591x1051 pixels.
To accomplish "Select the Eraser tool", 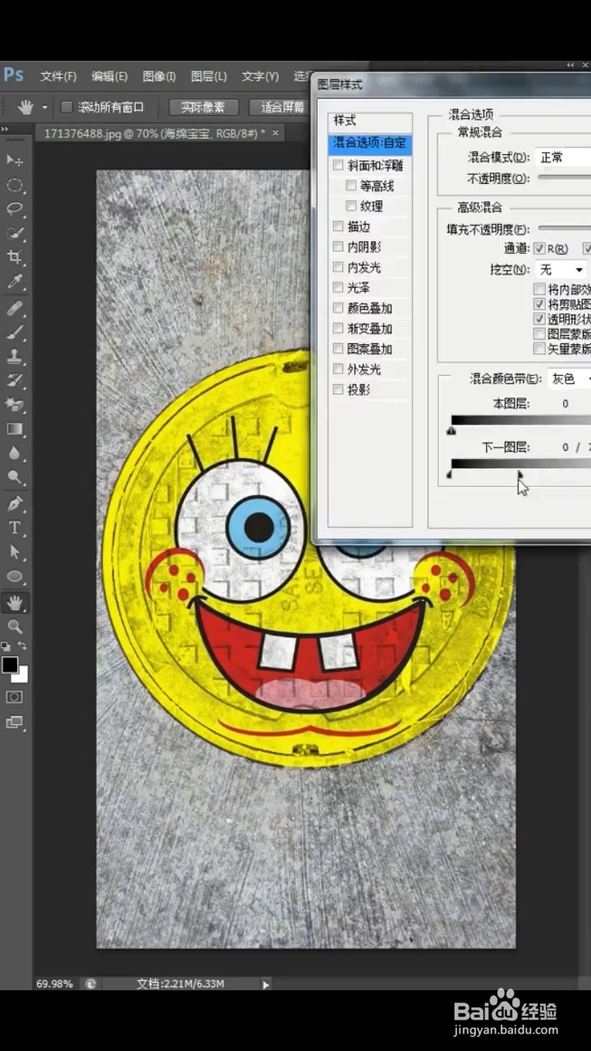I will 15,404.
